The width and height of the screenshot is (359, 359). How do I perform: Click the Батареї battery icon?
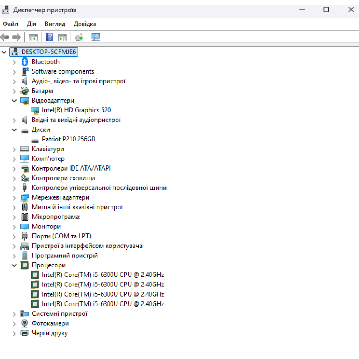click(25, 91)
